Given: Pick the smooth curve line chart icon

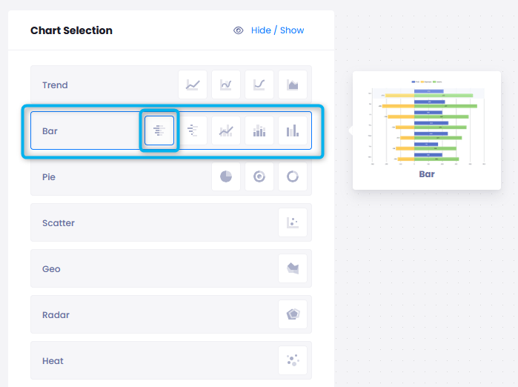Looking at the screenshot, I should pyautogui.click(x=259, y=85).
